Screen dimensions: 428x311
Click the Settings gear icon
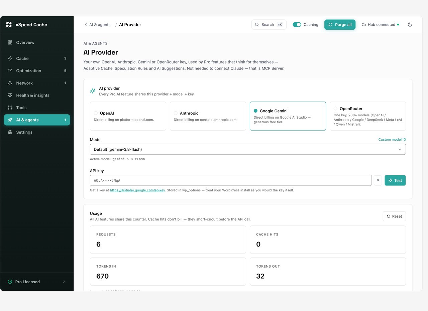pyautogui.click(x=10, y=132)
